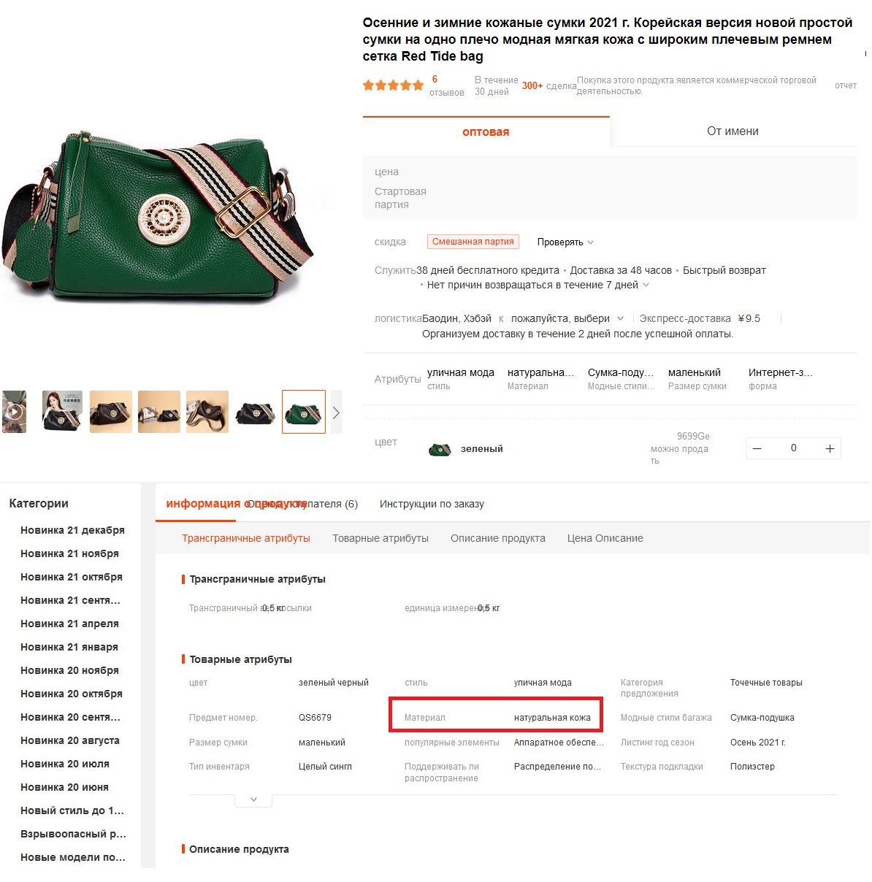Screen dimensions: 872x882
Task: Expand the Проверять discount dropdown
Action: tap(565, 242)
